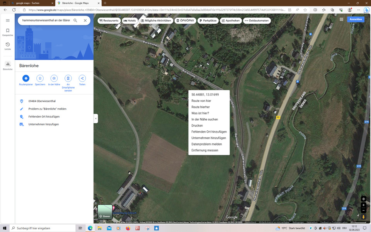Click the In der Nähe icon
Image resolution: width=371 pixels, height=232 pixels.
tap(54, 78)
